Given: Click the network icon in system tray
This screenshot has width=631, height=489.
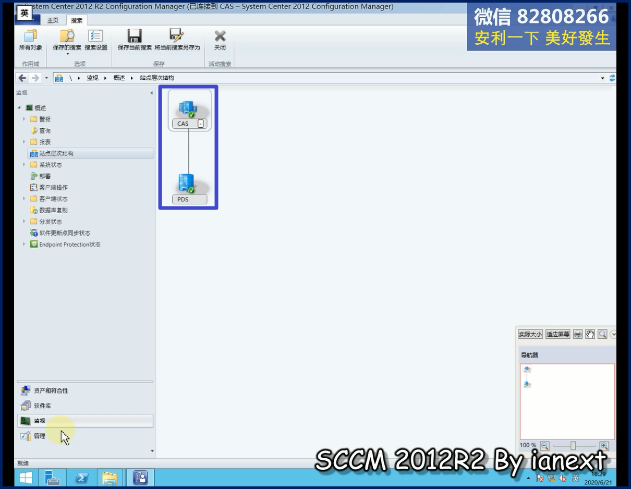Looking at the screenshot, I should (x=551, y=478).
